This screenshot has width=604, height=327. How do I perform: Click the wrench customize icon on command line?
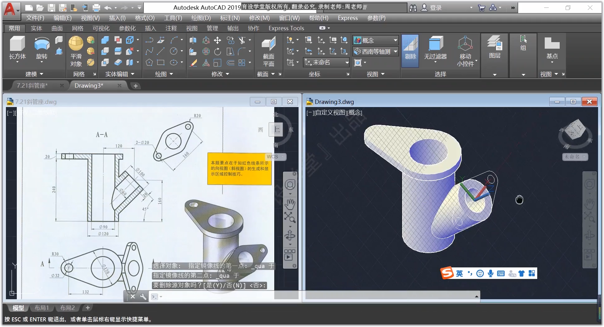click(x=143, y=296)
